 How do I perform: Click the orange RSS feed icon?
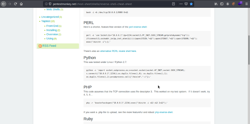pos(40,46)
